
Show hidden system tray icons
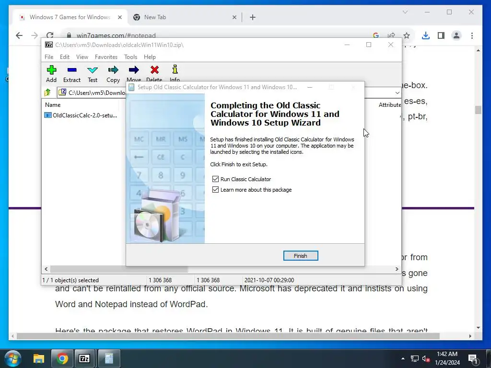pos(403,358)
